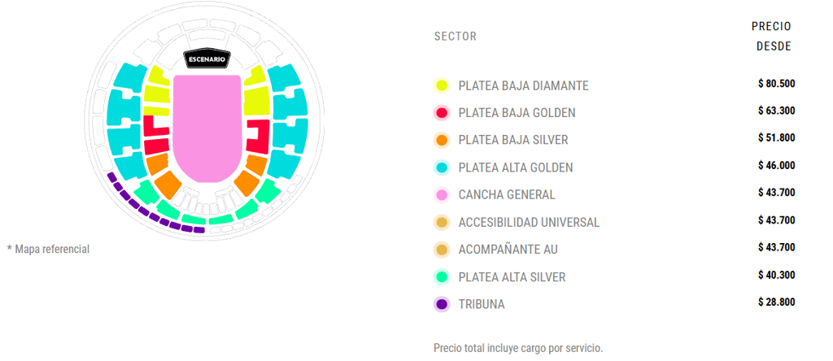833x361 pixels.
Task: Click the Mapa referencial note text
Action: point(49,249)
